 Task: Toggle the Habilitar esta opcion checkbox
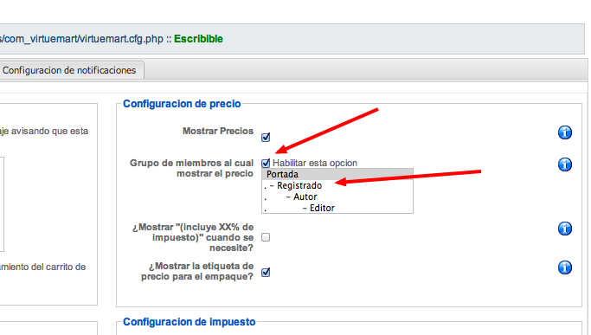[266, 163]
